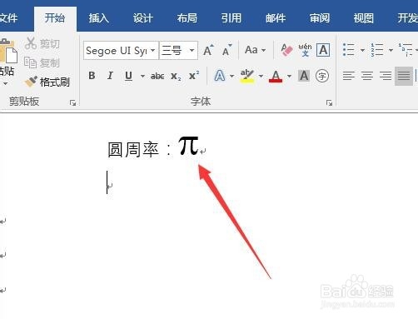Expand bullet list dropdown arrow
Screen dimensions: 418x319
(x=362, y=50)
